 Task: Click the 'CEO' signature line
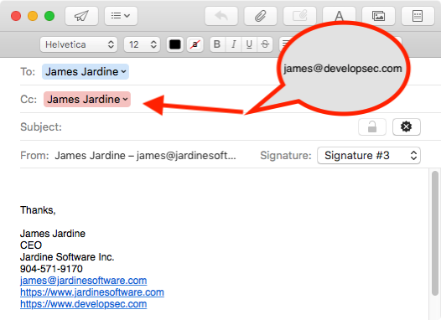[x=31, y=245]
